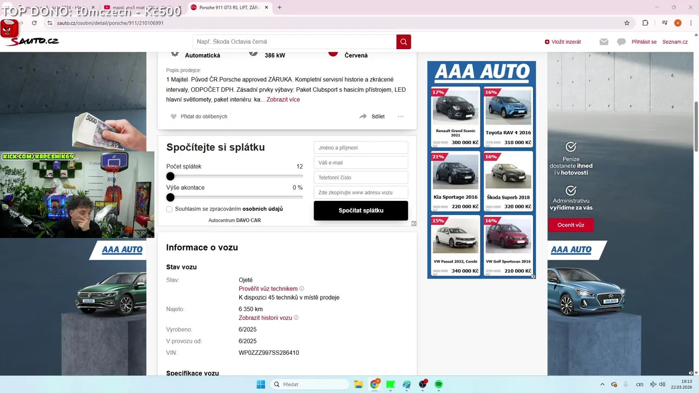Screen dimensions: 699x393
Task: Click the info icon next to Zobrazit historii vozu
Action: (296, 318)
